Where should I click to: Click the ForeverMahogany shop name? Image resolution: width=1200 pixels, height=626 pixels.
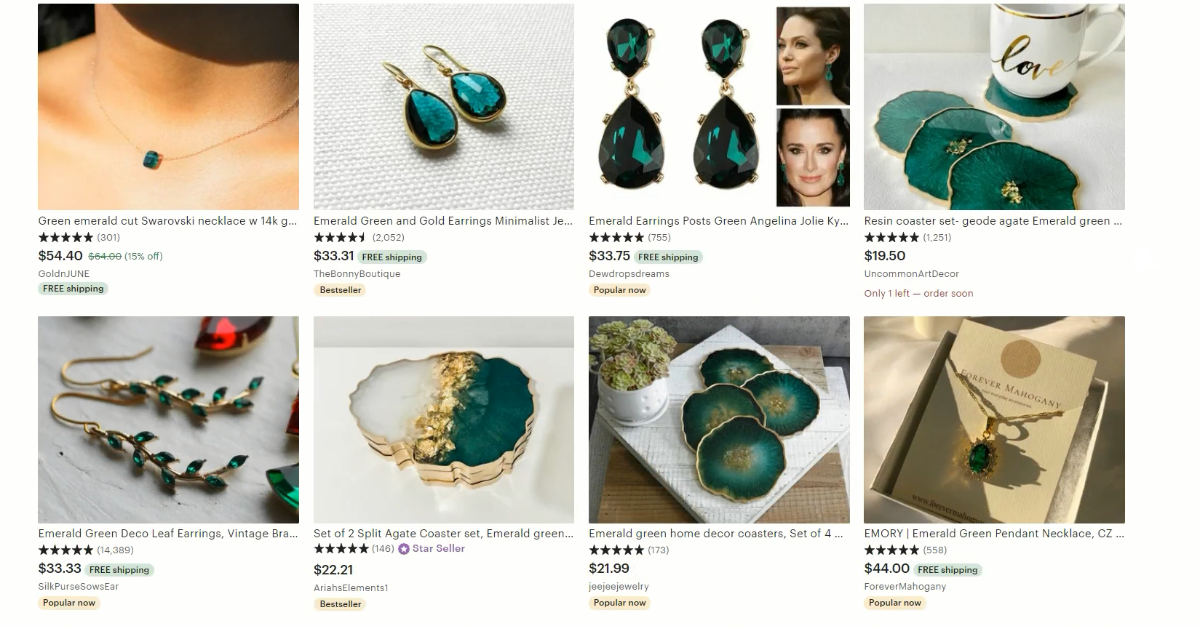(905, 587)
